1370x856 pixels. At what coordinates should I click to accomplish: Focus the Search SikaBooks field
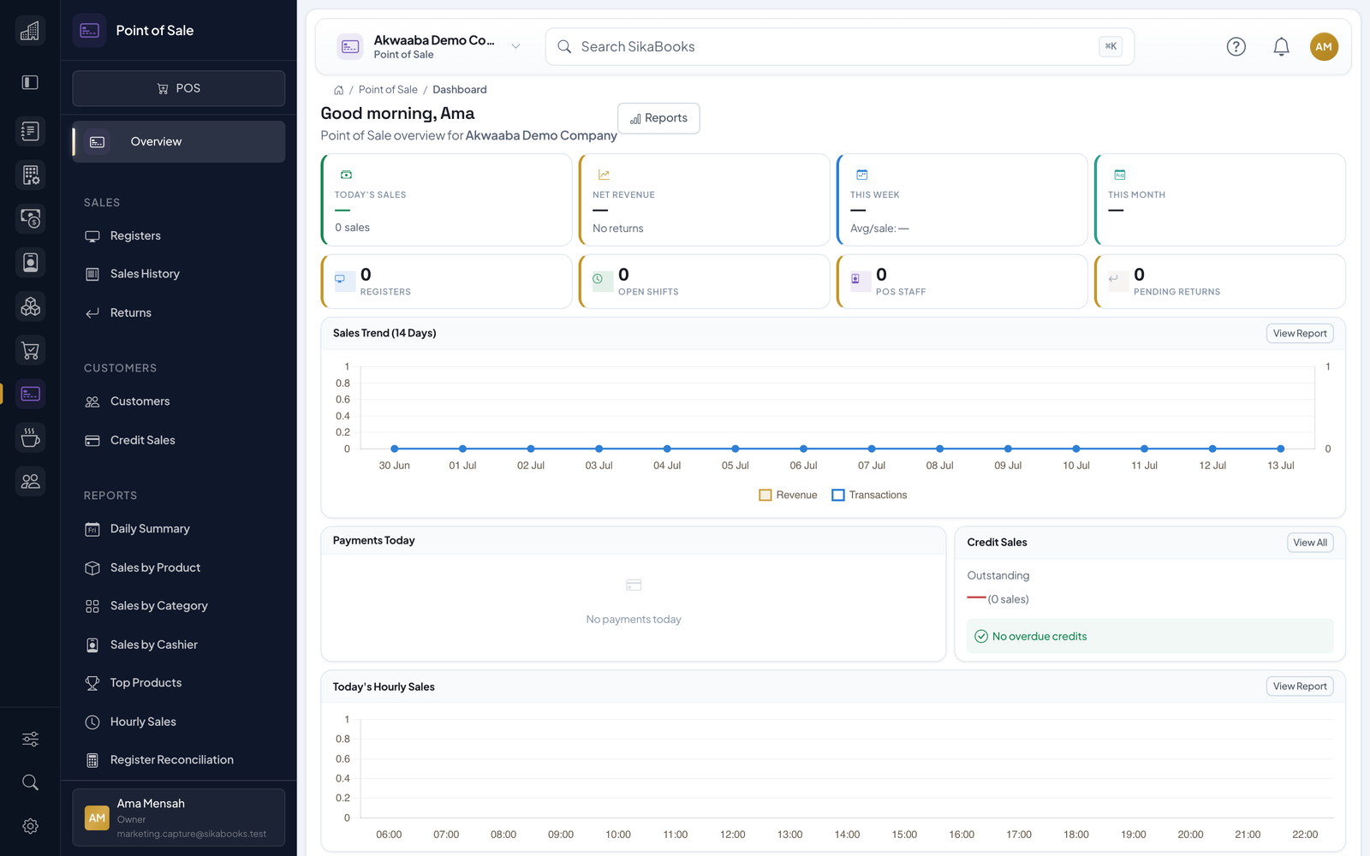[840, 47]
